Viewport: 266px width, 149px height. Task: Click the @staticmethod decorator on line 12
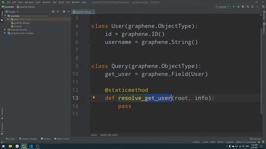[x=126, y=90]
